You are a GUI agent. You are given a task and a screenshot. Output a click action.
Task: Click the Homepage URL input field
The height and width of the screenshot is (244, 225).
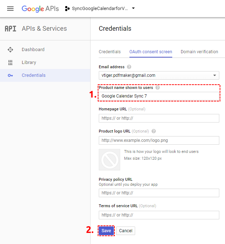tap(159, 118)
